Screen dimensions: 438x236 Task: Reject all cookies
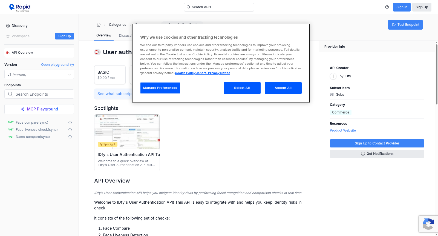pyautogui.click(x=242, y=88)
